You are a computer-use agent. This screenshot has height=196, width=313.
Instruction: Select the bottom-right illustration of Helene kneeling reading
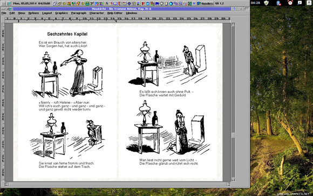coord(168,127)
